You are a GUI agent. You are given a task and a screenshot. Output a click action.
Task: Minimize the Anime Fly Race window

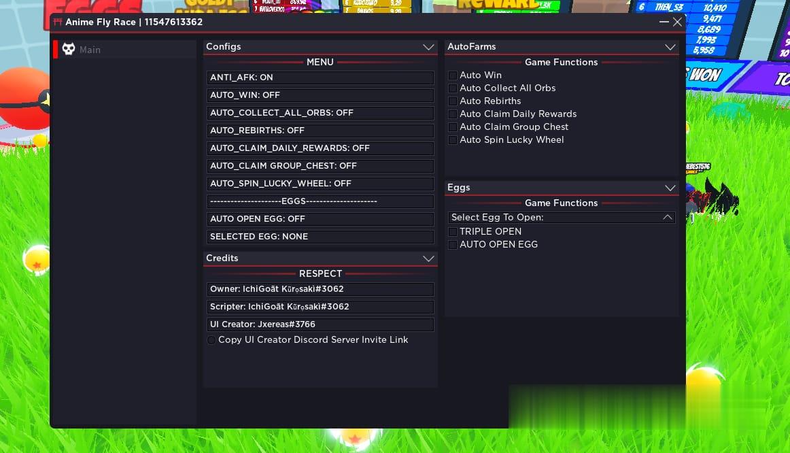[664, 22]
